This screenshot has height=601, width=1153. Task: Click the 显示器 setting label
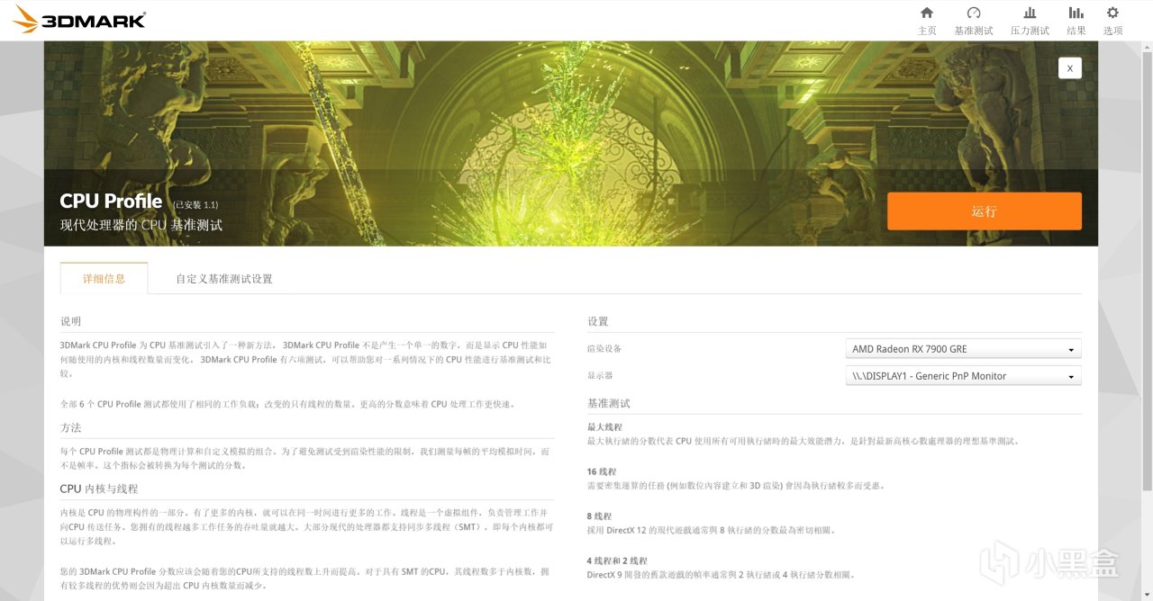coord(600,376)
